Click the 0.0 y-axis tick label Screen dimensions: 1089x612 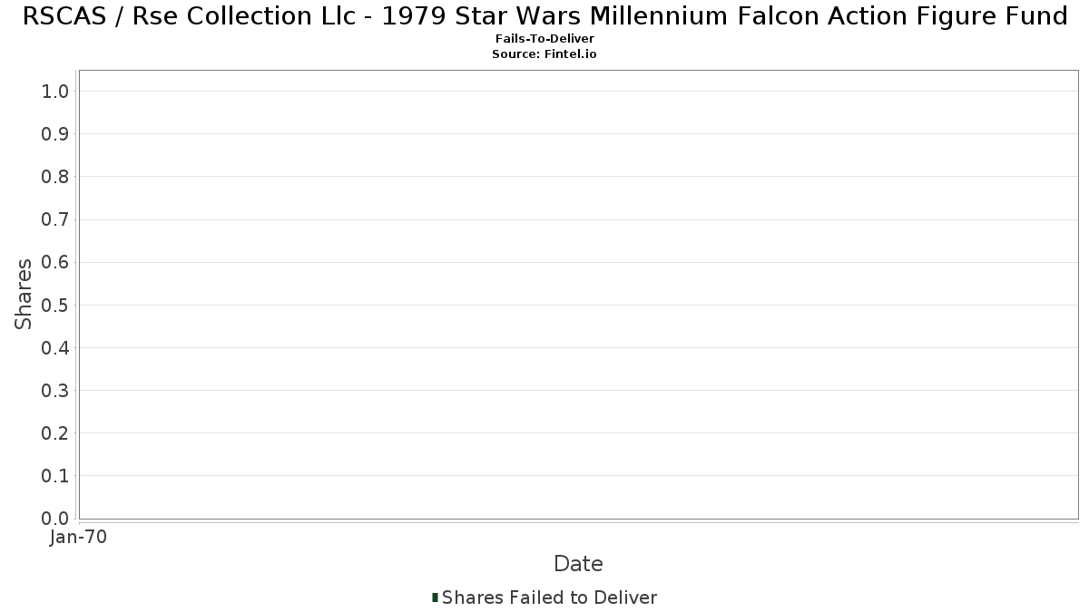55,519
